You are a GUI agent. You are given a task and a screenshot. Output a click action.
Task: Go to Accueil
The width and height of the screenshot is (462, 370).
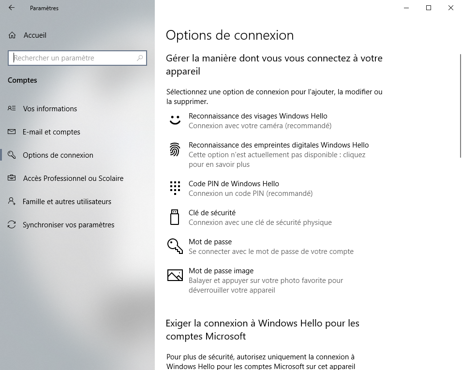(77, 35)
